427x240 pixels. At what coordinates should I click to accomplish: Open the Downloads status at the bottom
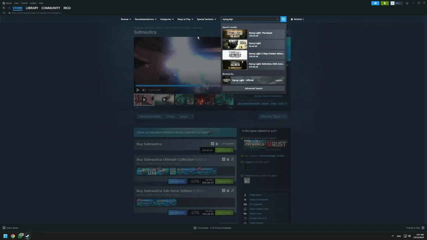coord(212,228)
